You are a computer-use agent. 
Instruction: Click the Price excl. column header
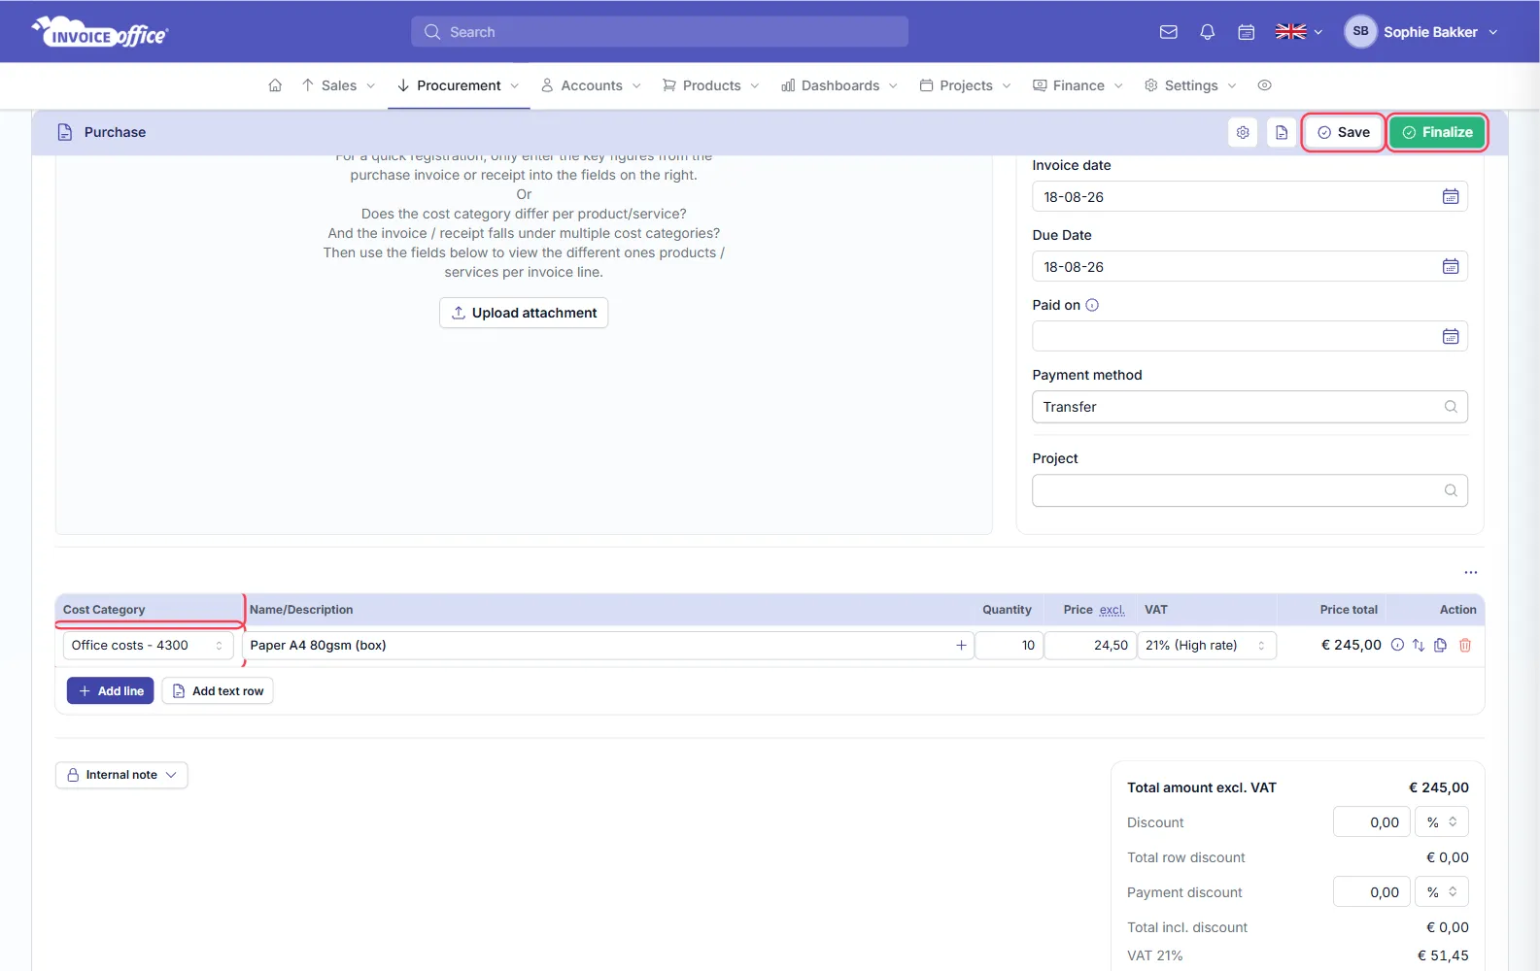[1094, 610]
